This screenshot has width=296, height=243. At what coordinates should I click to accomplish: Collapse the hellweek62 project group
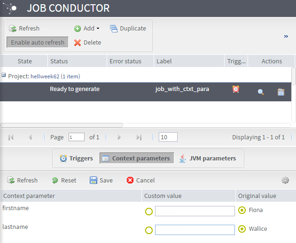tap(4, 76)
